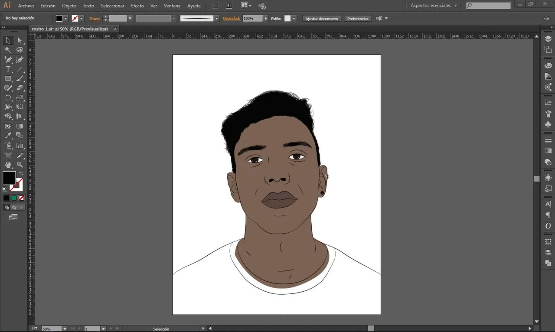Select the Artboard tool
Screen dimensions: 555x332
pyautogui.click(x=8, y=155)
